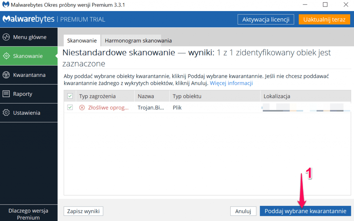Uncheck the Trojan threat row checkbox
Viewport: 354px width, 221px height.
(70, 108)
